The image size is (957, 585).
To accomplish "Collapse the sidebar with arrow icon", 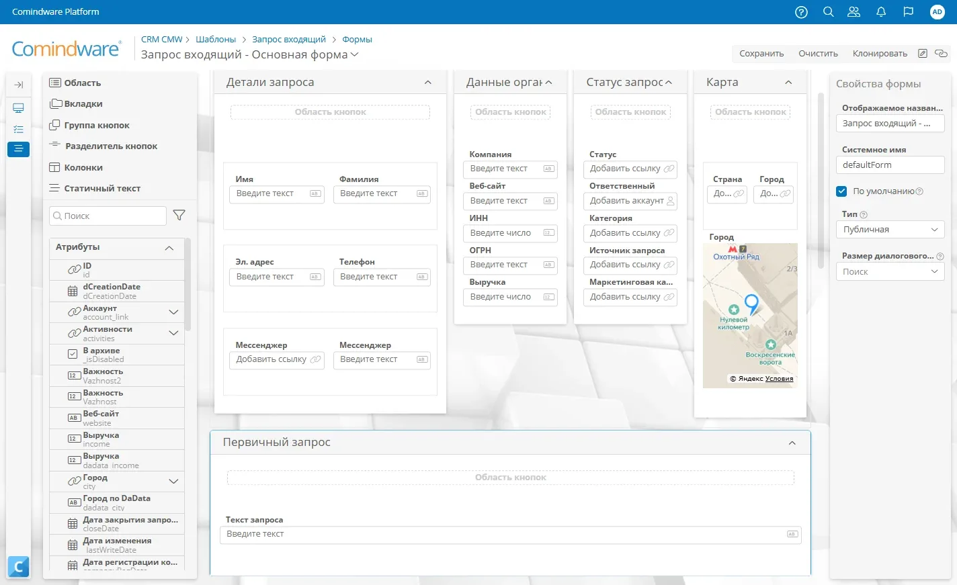I will 19,85.
